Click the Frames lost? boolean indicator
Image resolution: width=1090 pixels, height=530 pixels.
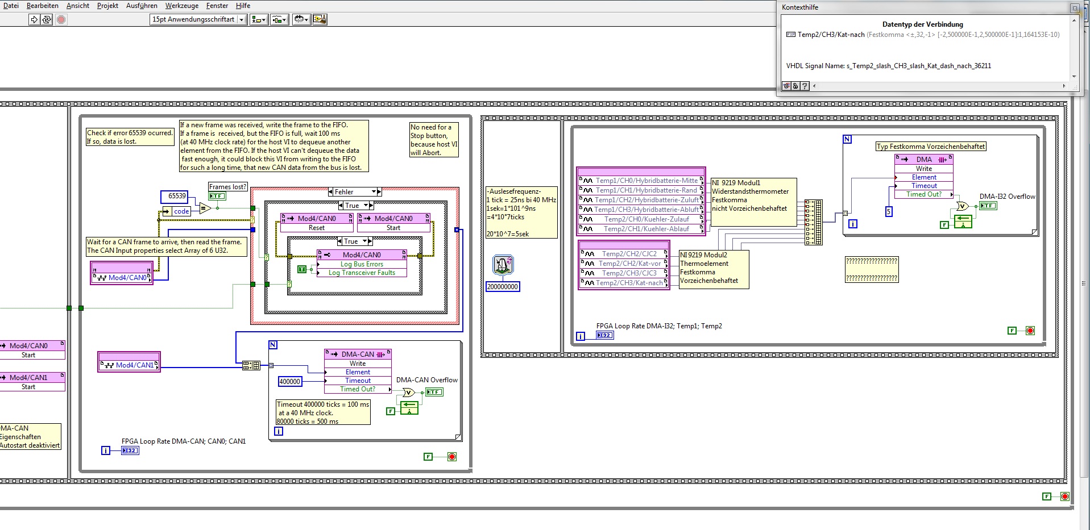click(217, 196)
